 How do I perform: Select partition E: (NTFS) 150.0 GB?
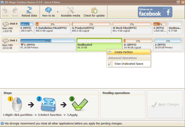tap(27, 28)
